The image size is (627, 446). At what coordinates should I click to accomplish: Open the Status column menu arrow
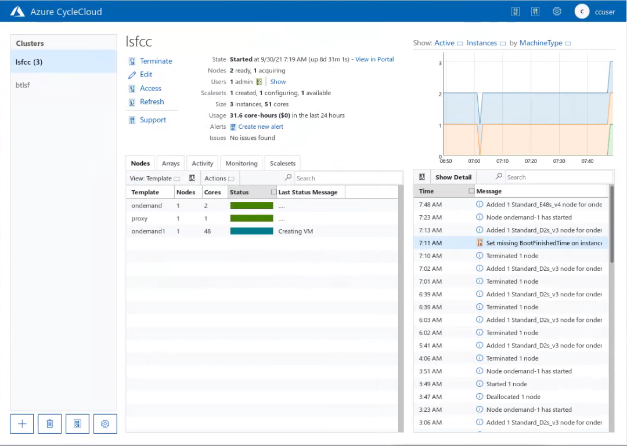click(x=273, y=192)
